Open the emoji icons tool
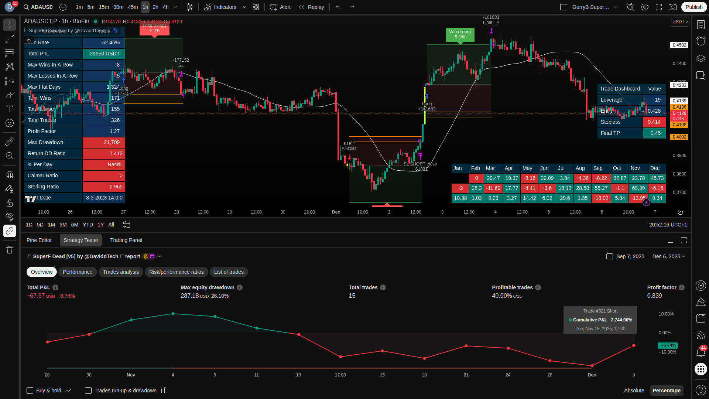Viewport: 709px width, 399px height. [x=10, y=123]
